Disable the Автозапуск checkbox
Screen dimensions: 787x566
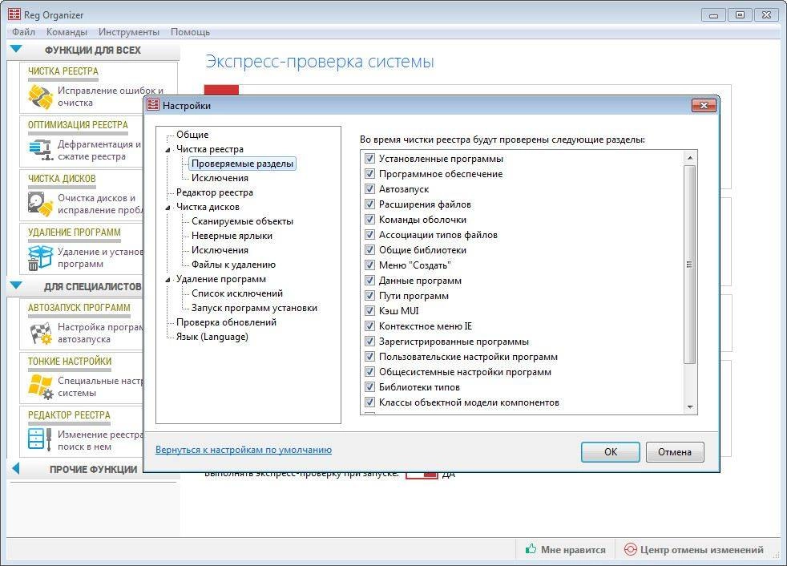tap(370, 189)
